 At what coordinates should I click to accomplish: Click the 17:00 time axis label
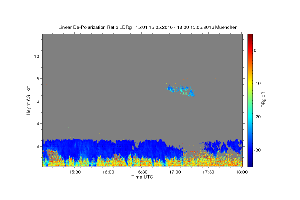175,172
